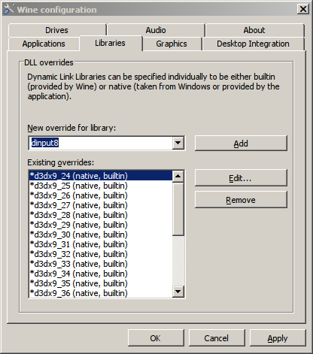
Task: Click the overrides list scrollbar thumb
Action: pos(178,209)
